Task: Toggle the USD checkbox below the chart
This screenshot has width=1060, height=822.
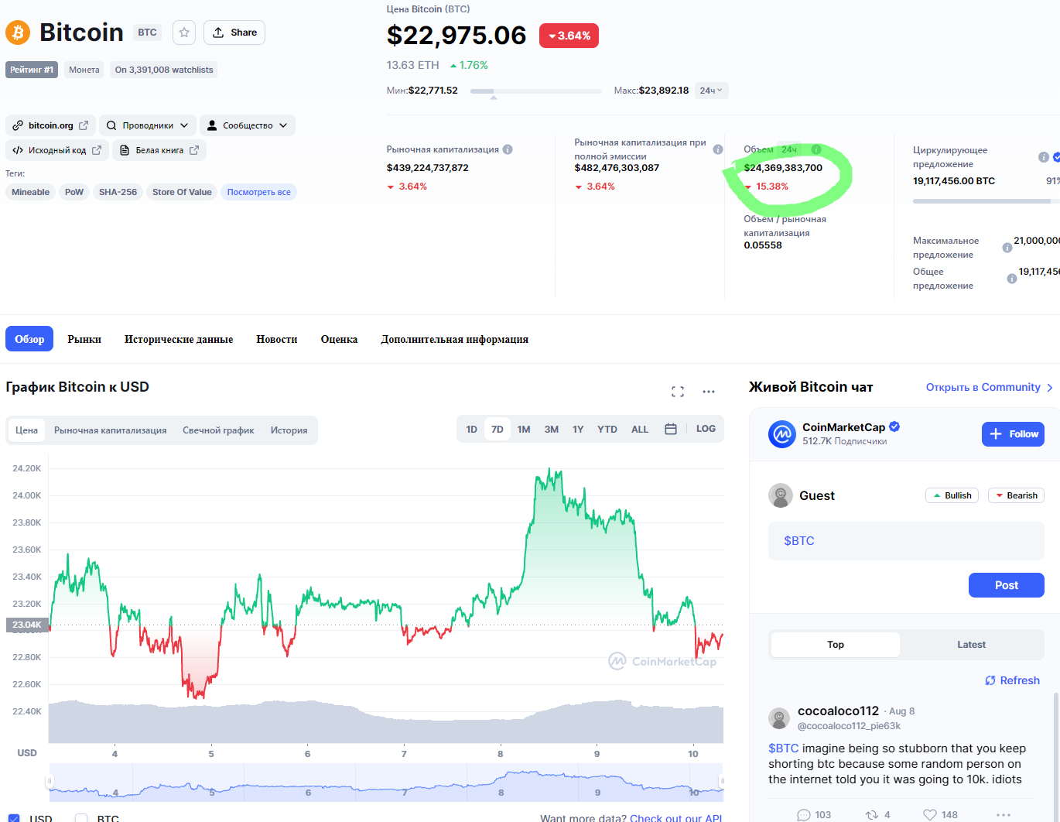Action: point(14,818)
